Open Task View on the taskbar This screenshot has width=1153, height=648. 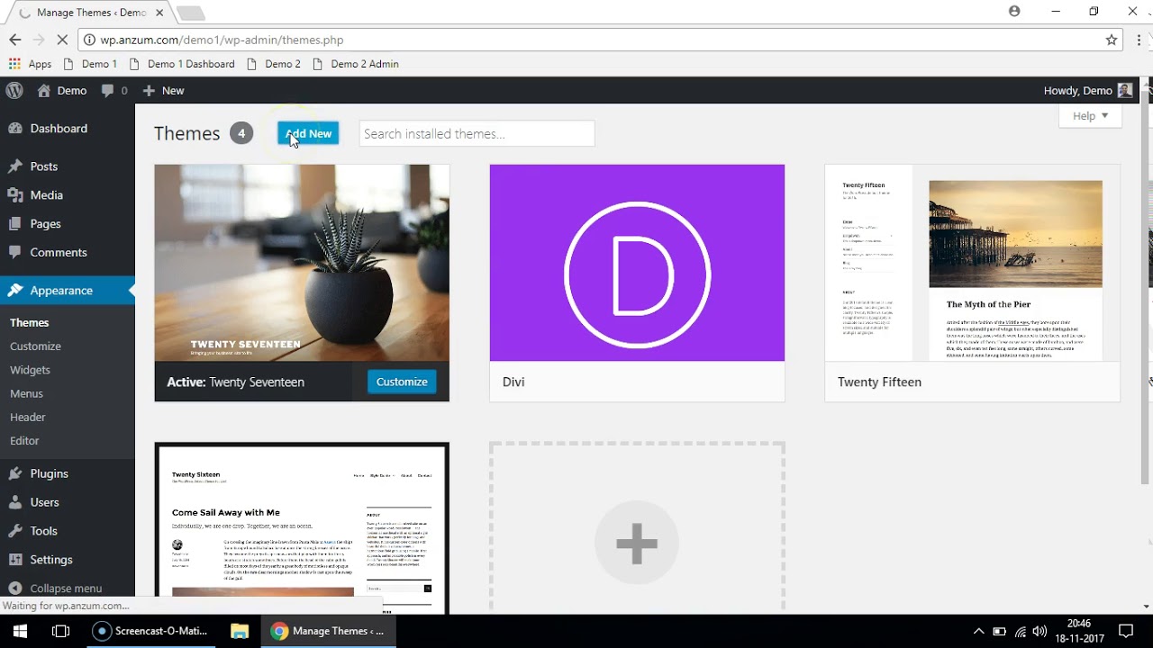pos(61,631)
